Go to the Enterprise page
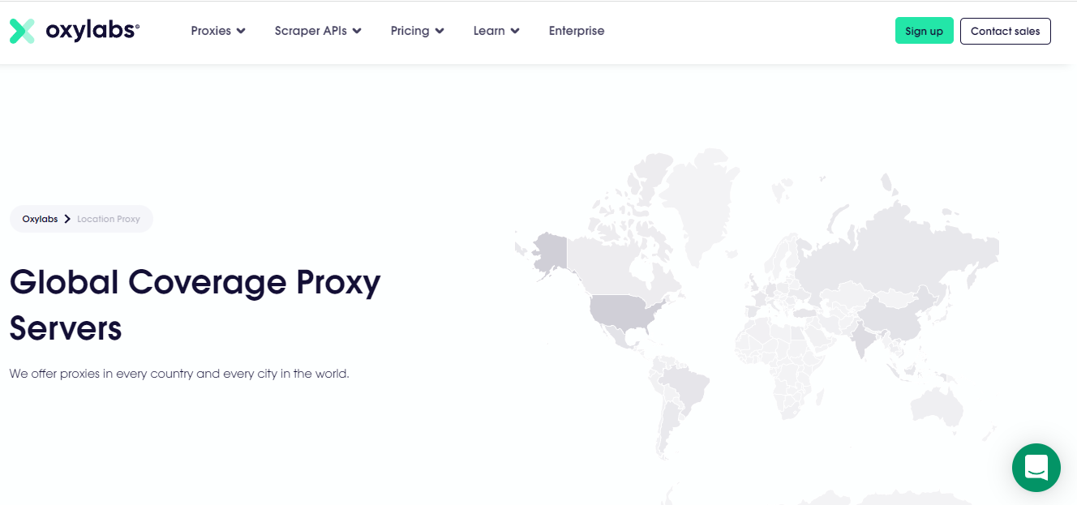Screen dimensions: 1077x505 [577, 31]
